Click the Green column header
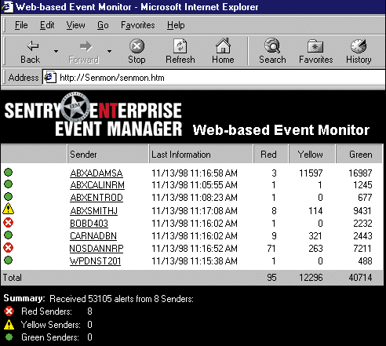The width and height of the screenshot is (386, 346). (359, 154)
